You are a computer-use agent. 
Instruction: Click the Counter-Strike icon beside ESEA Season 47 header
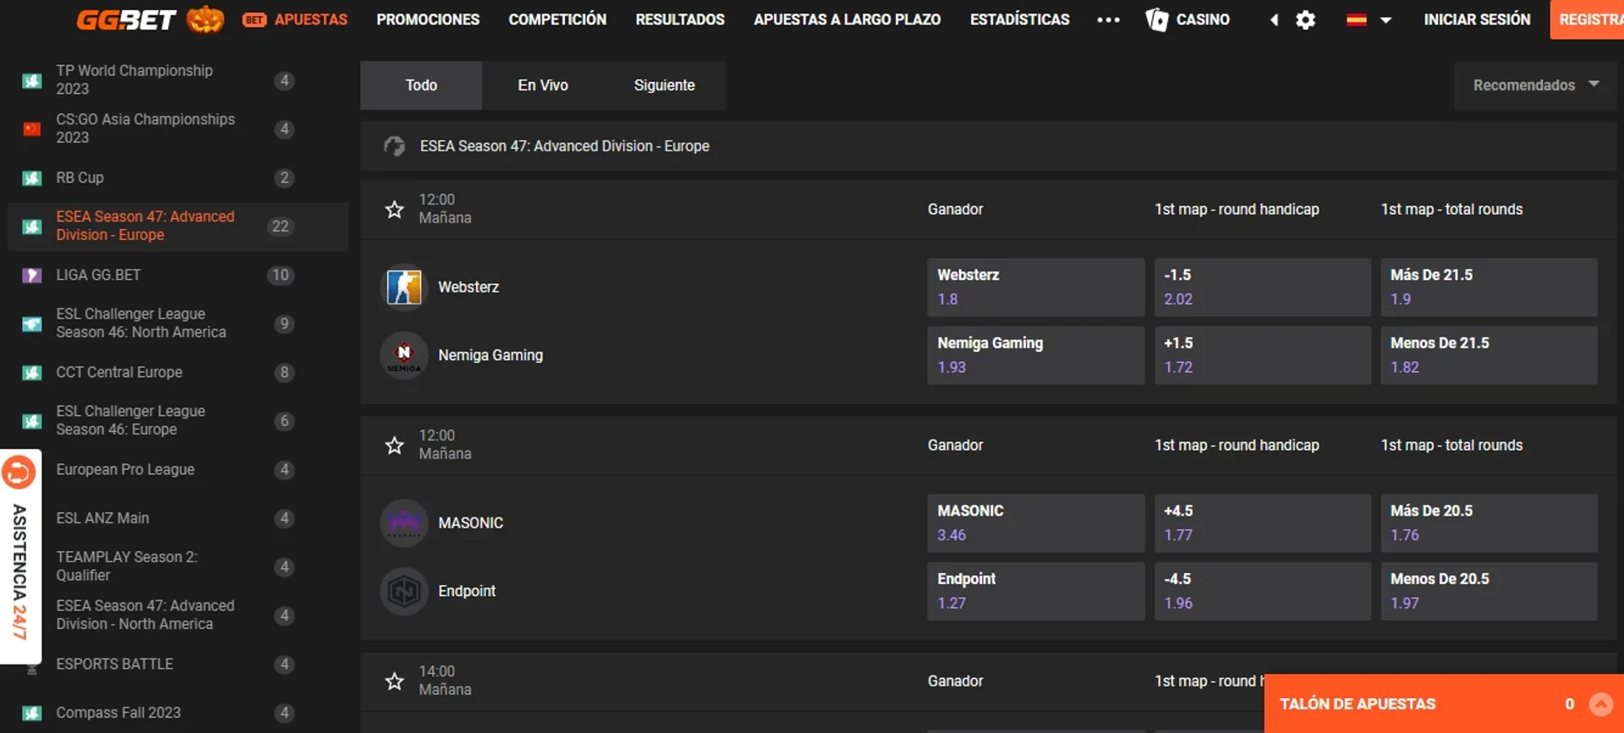[x=394, y=146]
